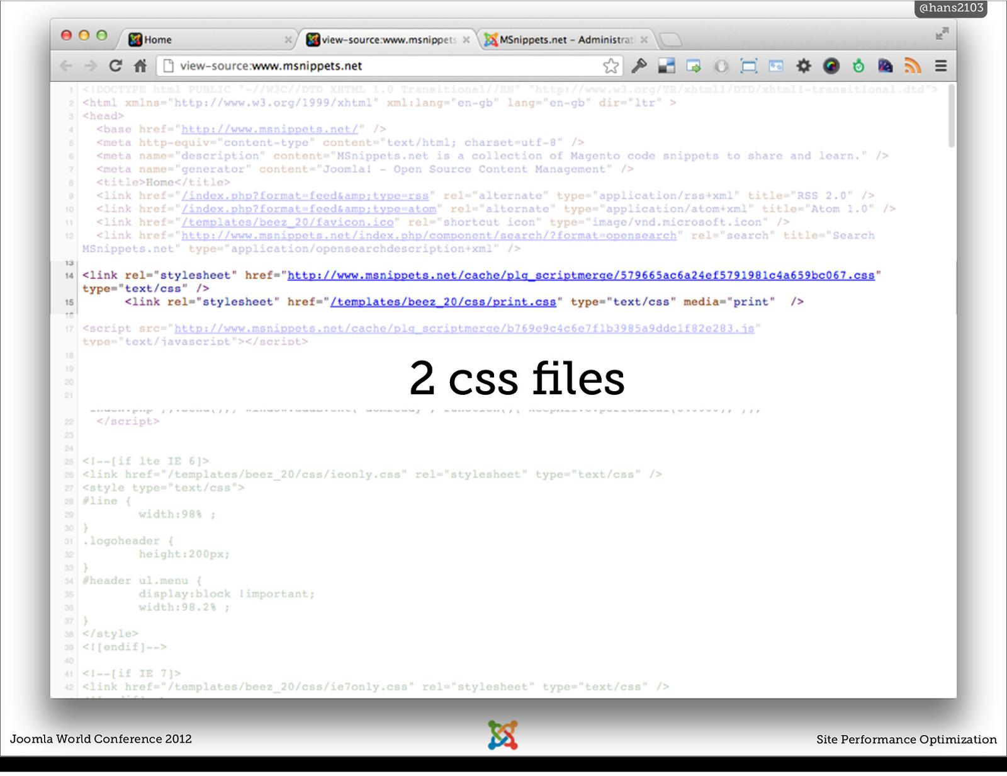Close the MSnippets.net Administration tab
1007x776 pixels.
coord(644,40)
